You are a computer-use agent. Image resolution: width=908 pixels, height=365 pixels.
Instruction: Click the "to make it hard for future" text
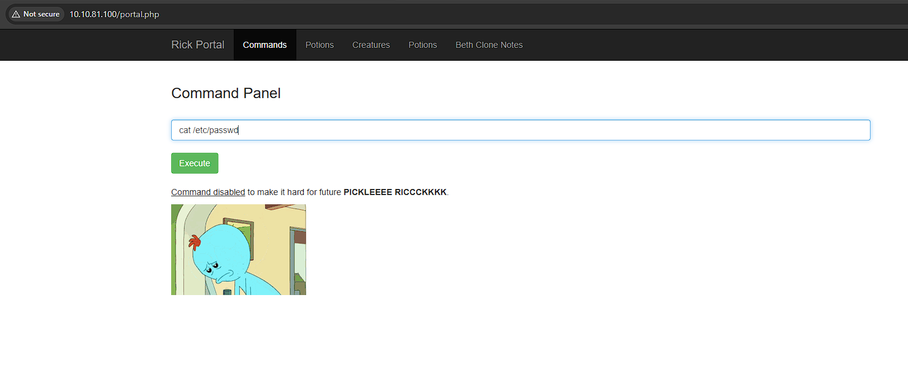(x=294, y=192)
